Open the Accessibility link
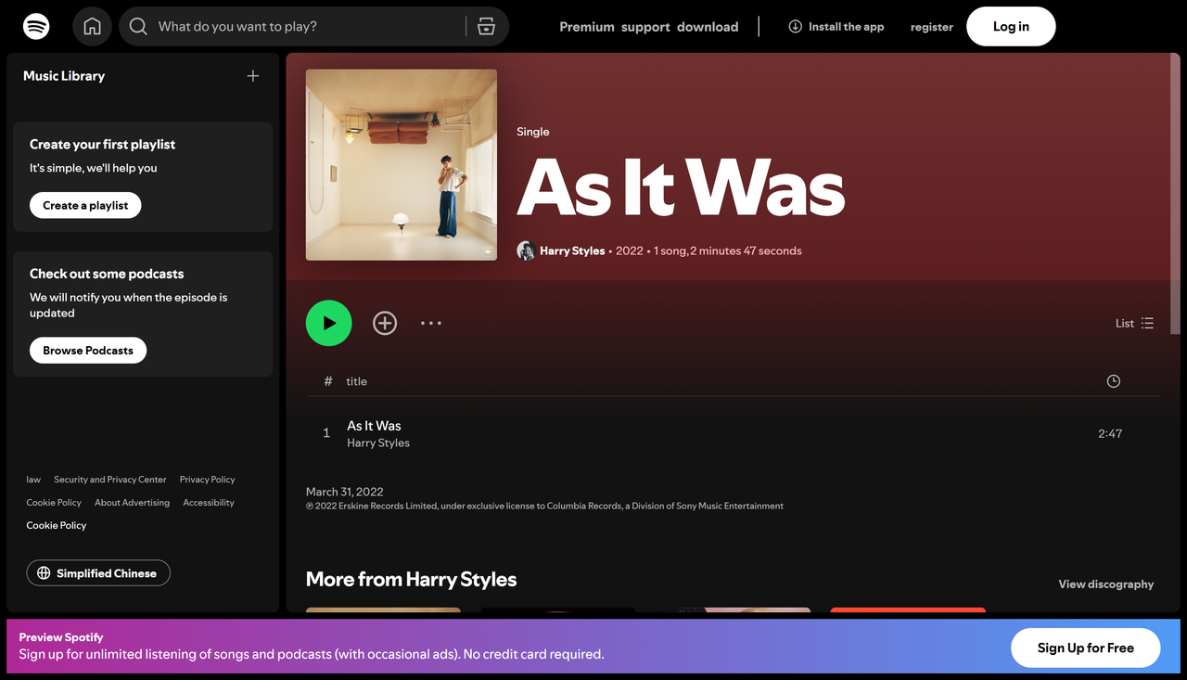The height and width of the screenshot is (680, 1187). point(209,503)
